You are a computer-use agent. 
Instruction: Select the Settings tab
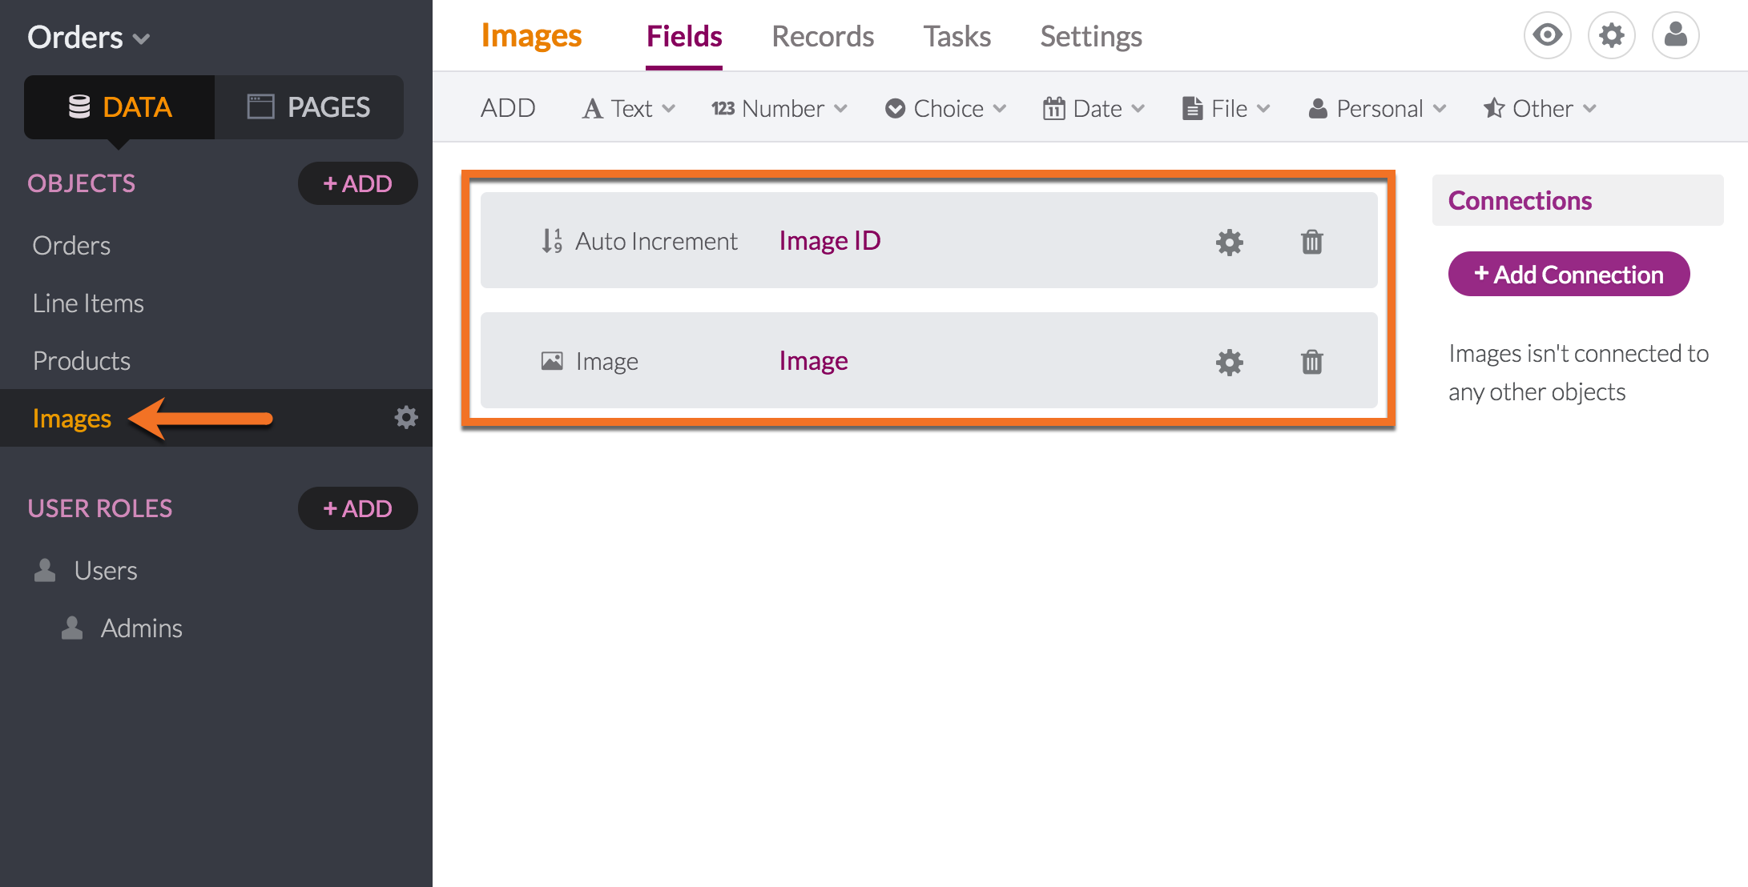point(1091,37)
